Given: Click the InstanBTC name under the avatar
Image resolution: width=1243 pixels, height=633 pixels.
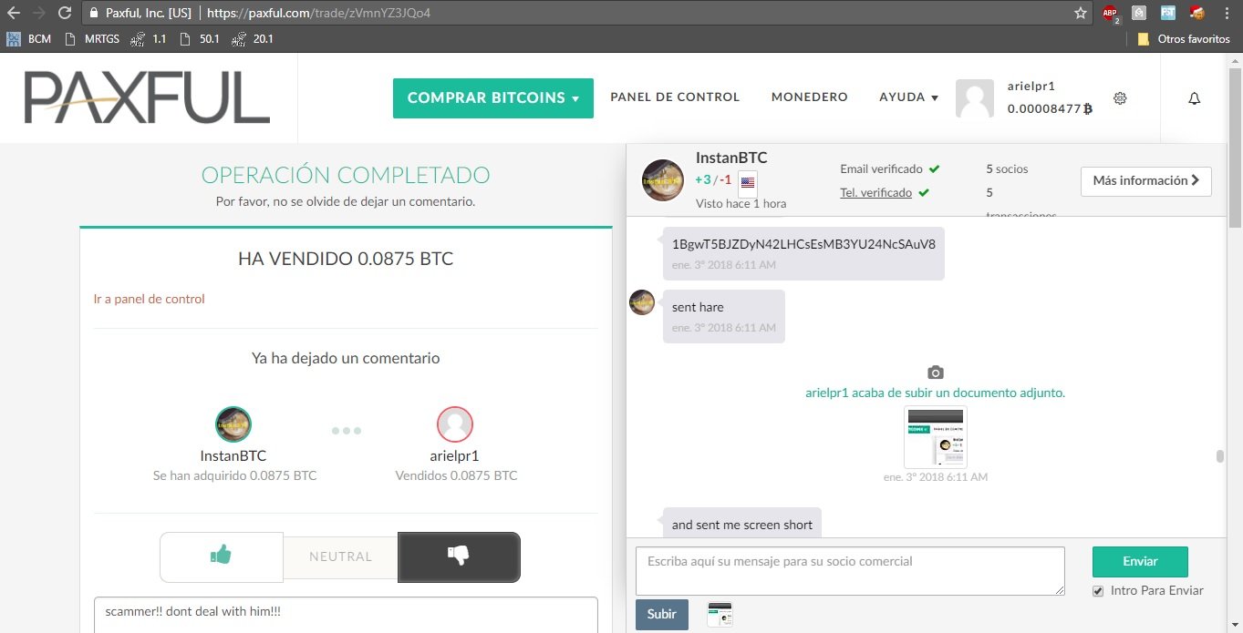Looking at the screenshot, I should pos(233,455).
